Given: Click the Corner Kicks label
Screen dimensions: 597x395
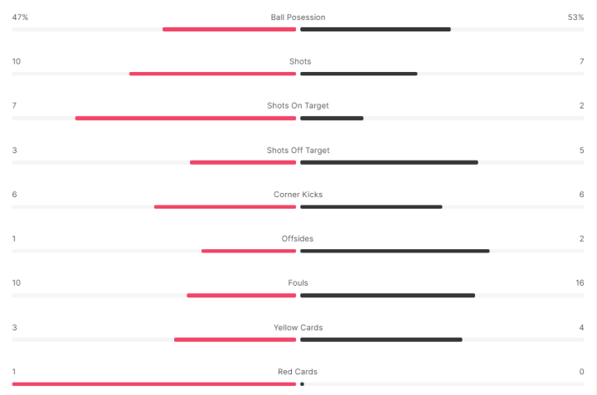Looking at the screenshot, I should (298, 195).
